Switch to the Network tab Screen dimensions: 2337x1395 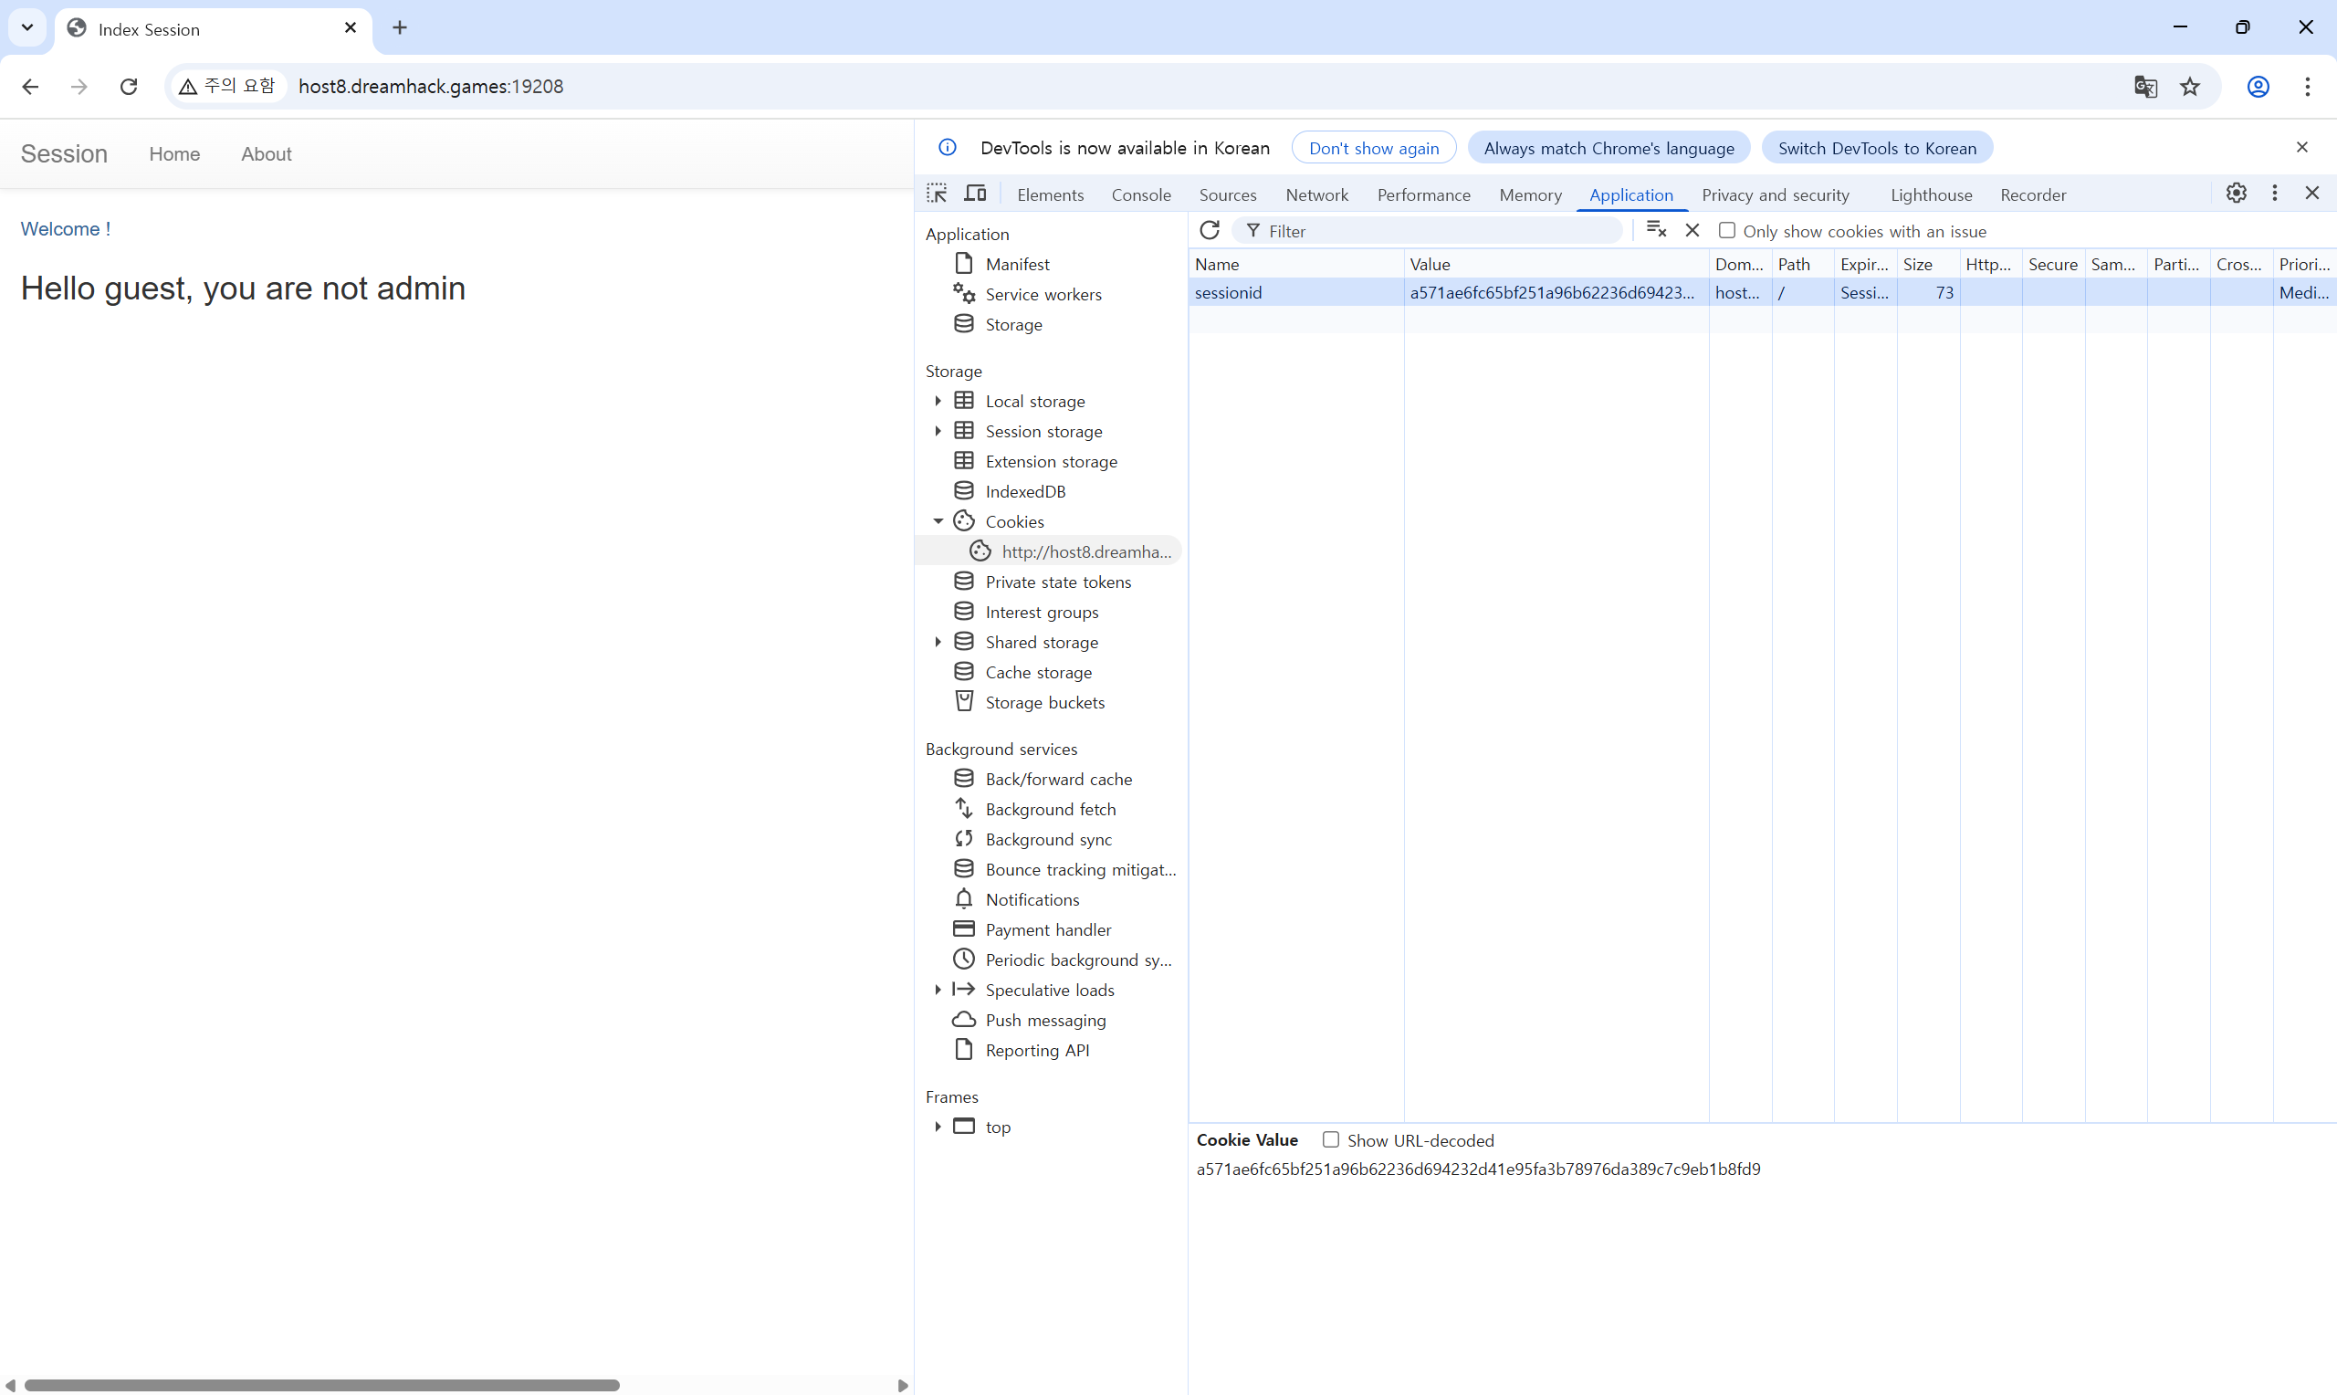pyautogui.click(x=1315, y=194)
